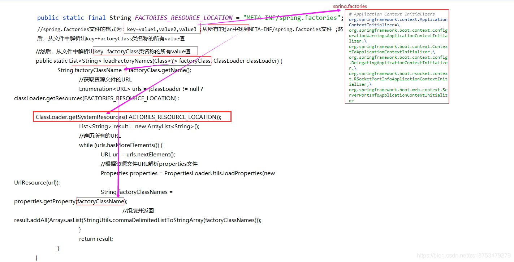Click "factoryClass.getName();" call
514x262 pixels.
pos(160,70)
